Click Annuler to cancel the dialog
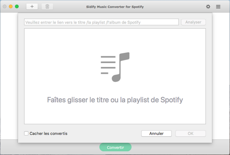Image resolution: width=230 pixels, height=155 pixels. pyautogui.click(x=156, y=134)
